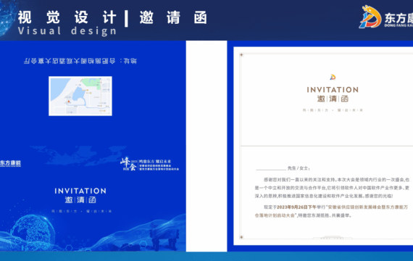This screenshot has width=413, height=261.
Task: Select the 'Visual design' subtitle
Action: (67, 31)
